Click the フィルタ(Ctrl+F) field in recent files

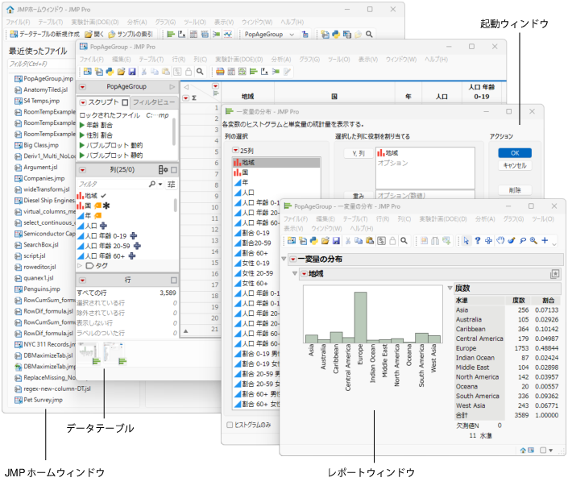(x=41, y=64)
